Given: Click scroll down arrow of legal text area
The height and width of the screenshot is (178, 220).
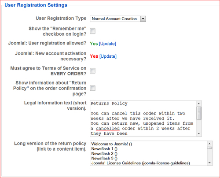Looking at the screenshot, I should click(199, 133).
